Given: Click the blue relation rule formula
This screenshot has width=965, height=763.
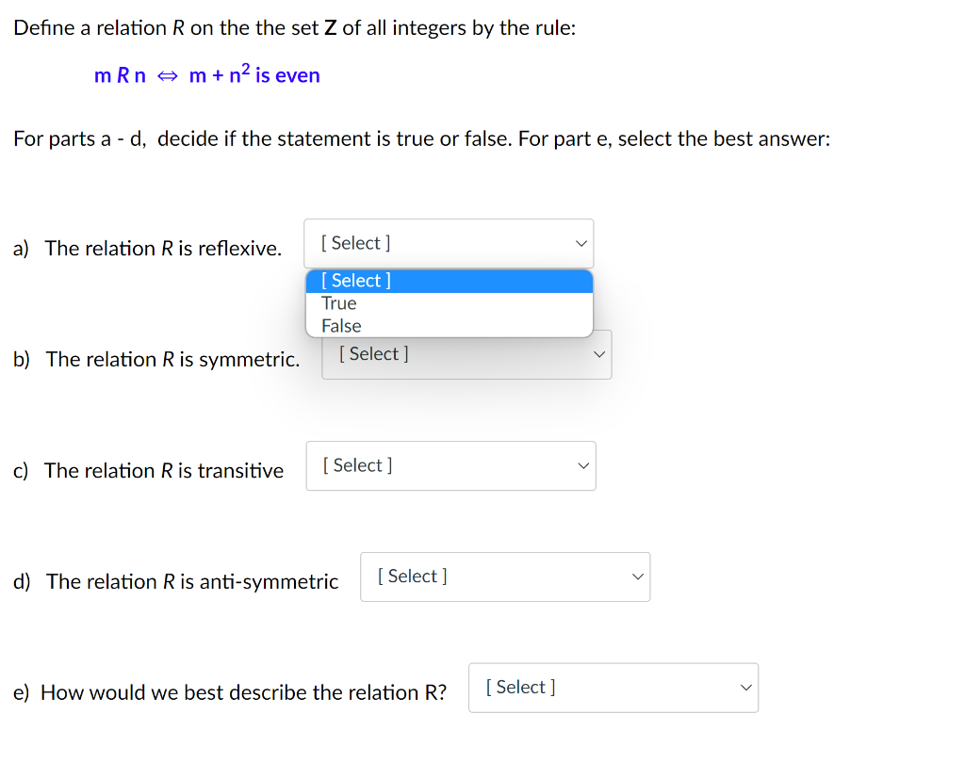Looking at the screenshot, I should point(207,74).
